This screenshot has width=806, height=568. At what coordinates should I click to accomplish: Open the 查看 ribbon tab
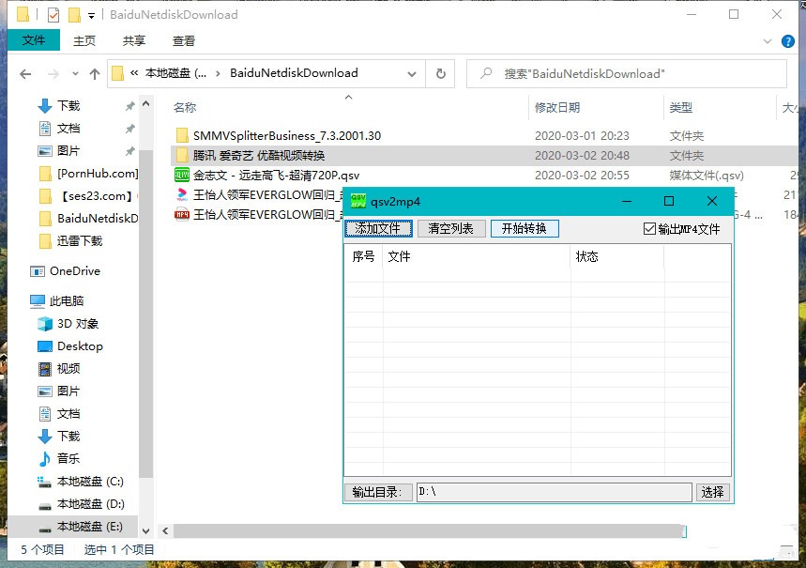(x=184, y=40)
